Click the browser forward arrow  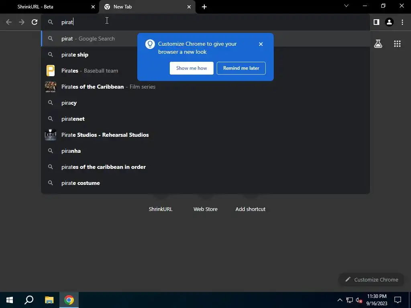22,22
